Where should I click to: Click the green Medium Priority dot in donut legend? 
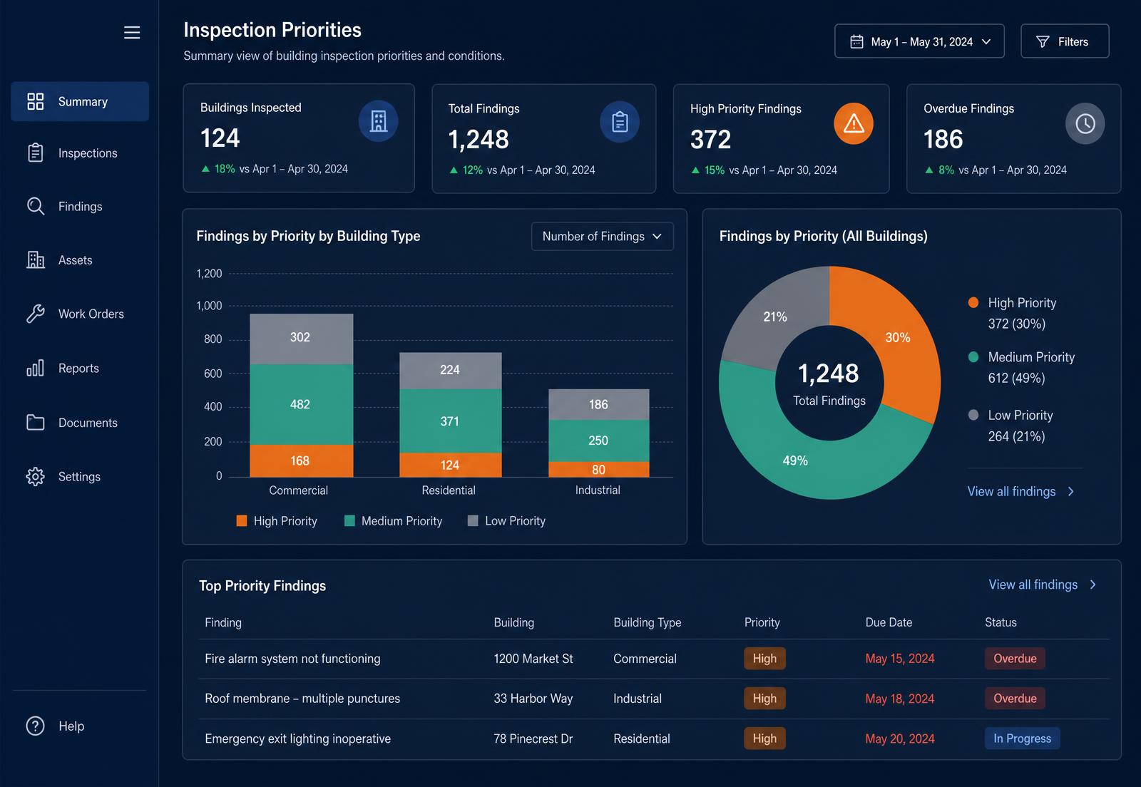click(x=973, y=356)
